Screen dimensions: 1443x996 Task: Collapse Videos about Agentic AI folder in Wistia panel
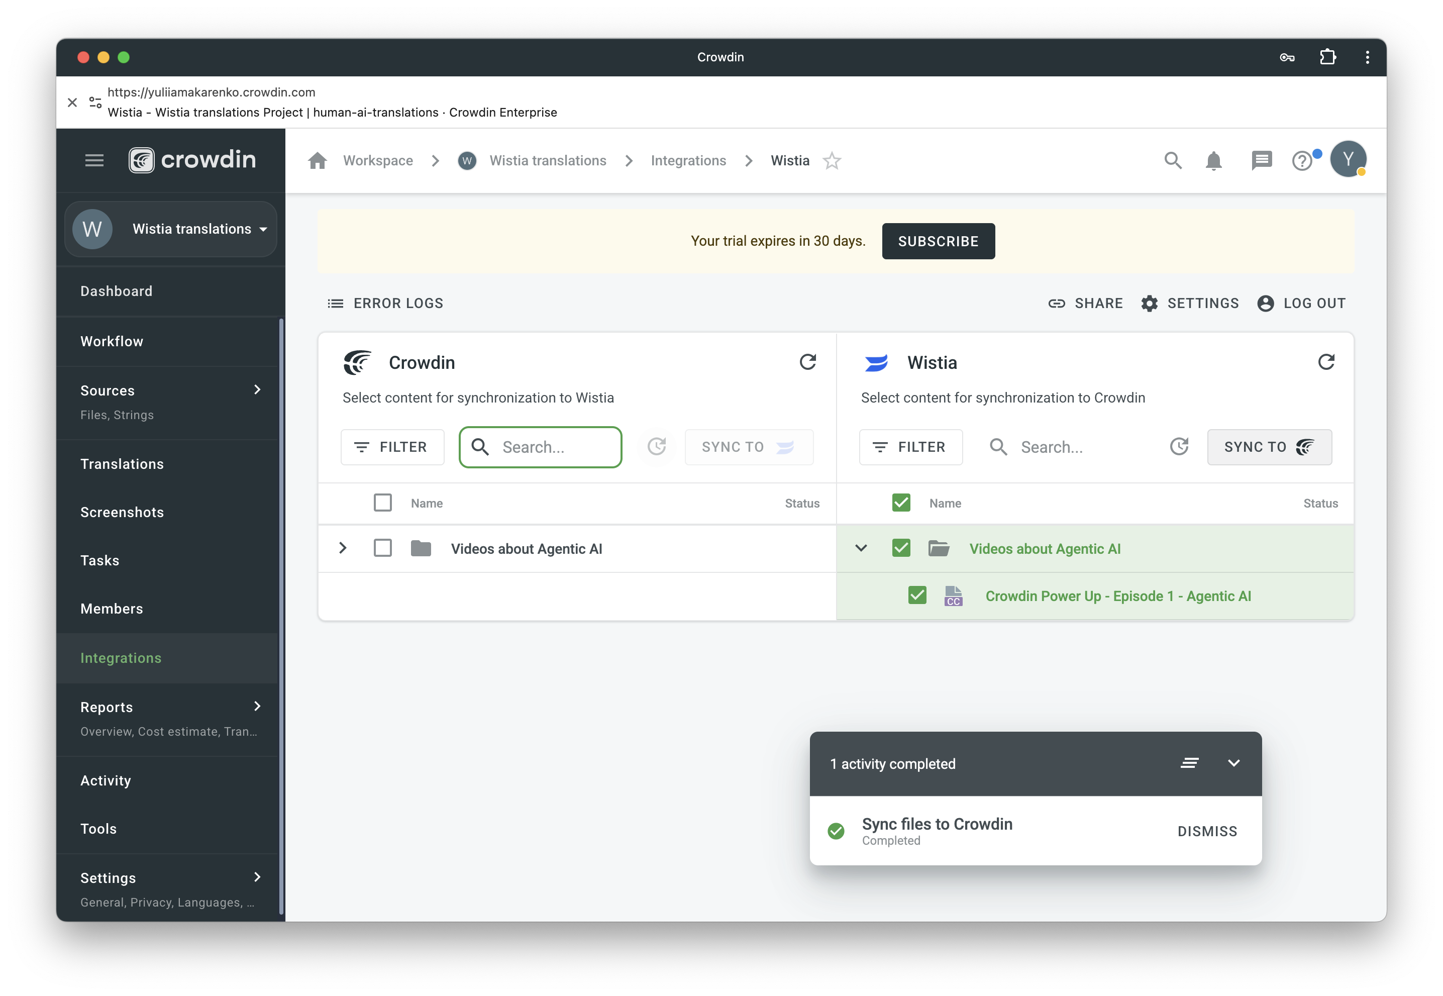pyautogui.click(x=861, y=549)
